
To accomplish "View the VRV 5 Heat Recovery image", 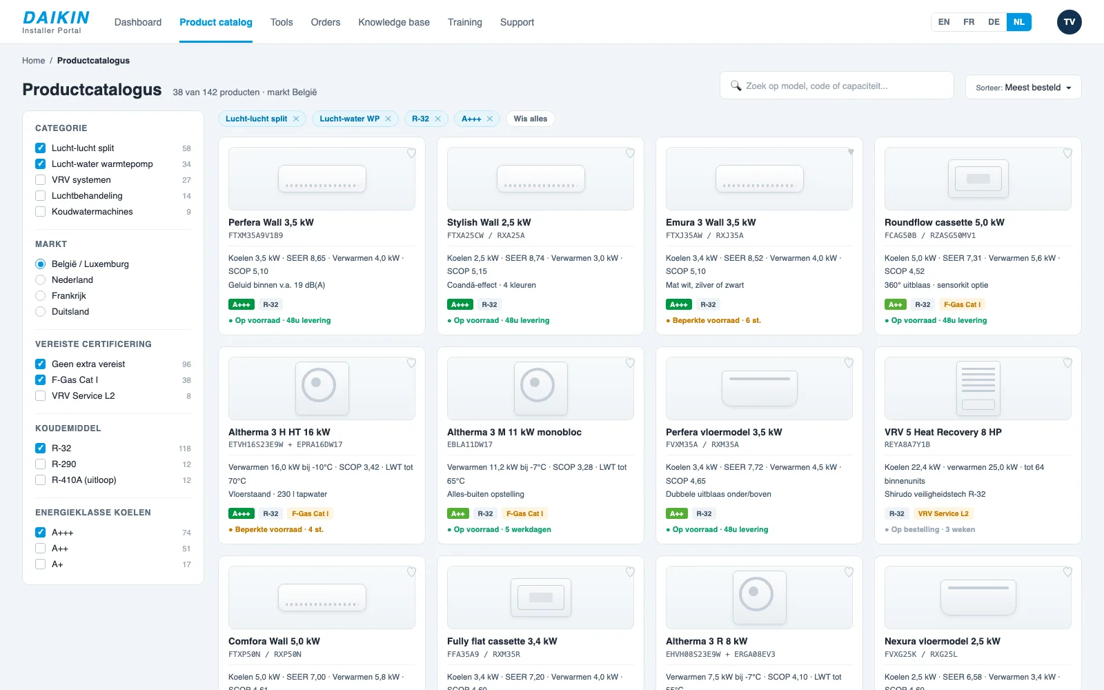I will pos(978,388).
